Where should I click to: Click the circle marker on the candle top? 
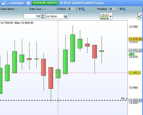pos(58,70)
